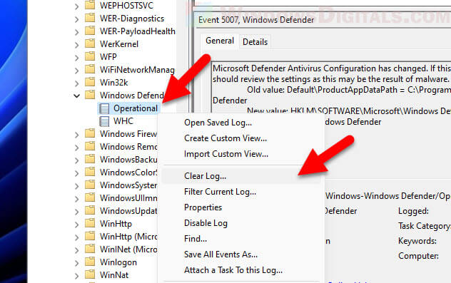Click the WindowsColorSystem folder icon
This screenshot has width=451, height=283.
click(90, 172)
